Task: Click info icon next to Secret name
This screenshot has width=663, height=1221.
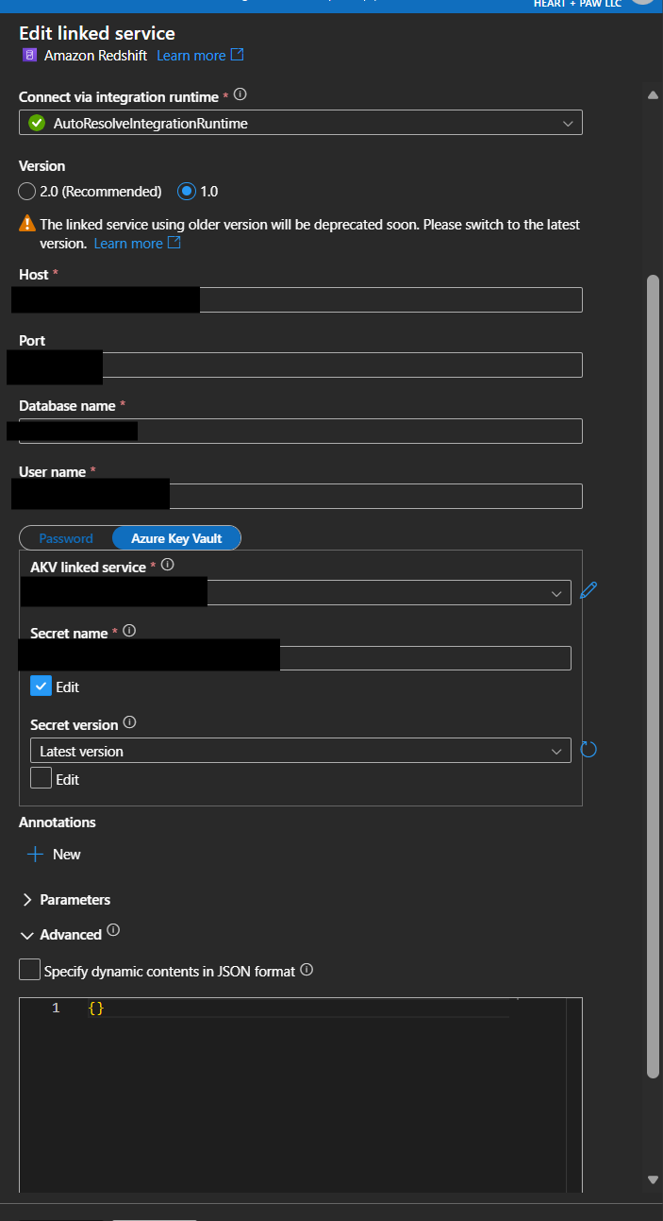Action: pyautogui.click(x=130, y=631)
